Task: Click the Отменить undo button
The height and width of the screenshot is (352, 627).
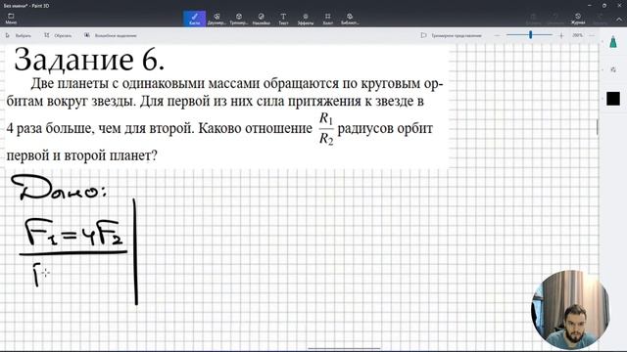Action: 555,19
